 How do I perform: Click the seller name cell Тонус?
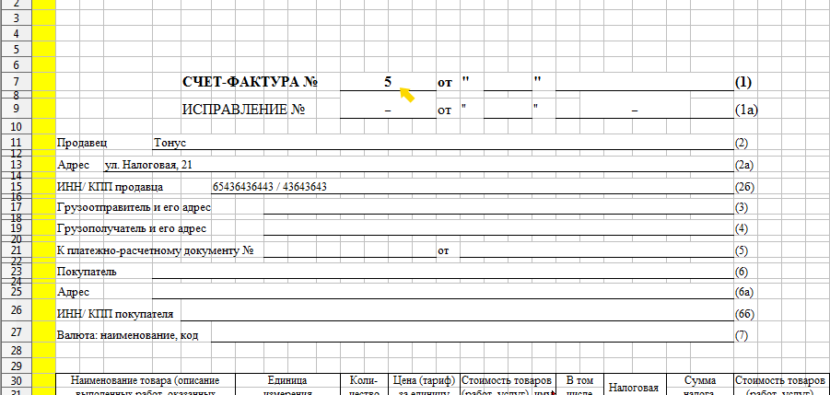(x=170, y=144)
